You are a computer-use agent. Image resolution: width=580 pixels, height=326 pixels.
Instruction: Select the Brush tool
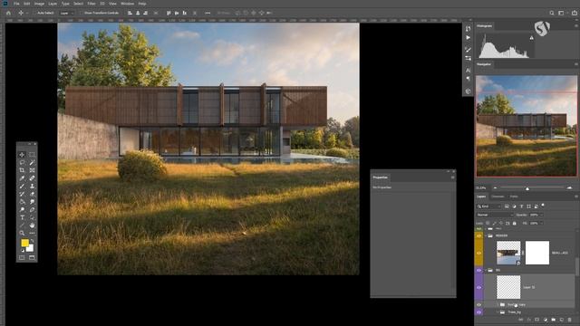coord(22,186)
